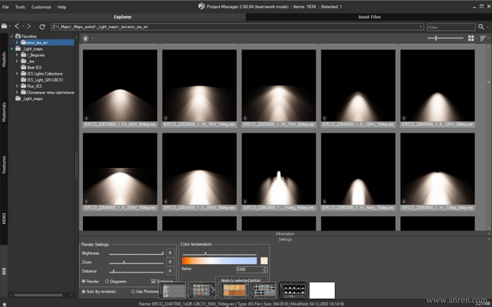492x307 pixels.
Task: Click the thumbnail grid view icon
Action: [471, 38]
